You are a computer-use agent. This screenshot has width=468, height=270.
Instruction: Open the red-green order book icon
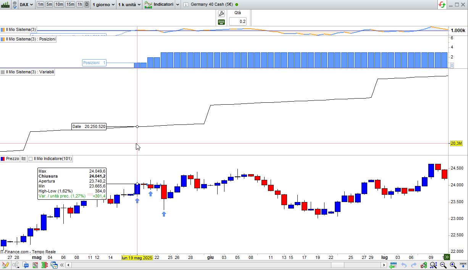tap(44, 265)
